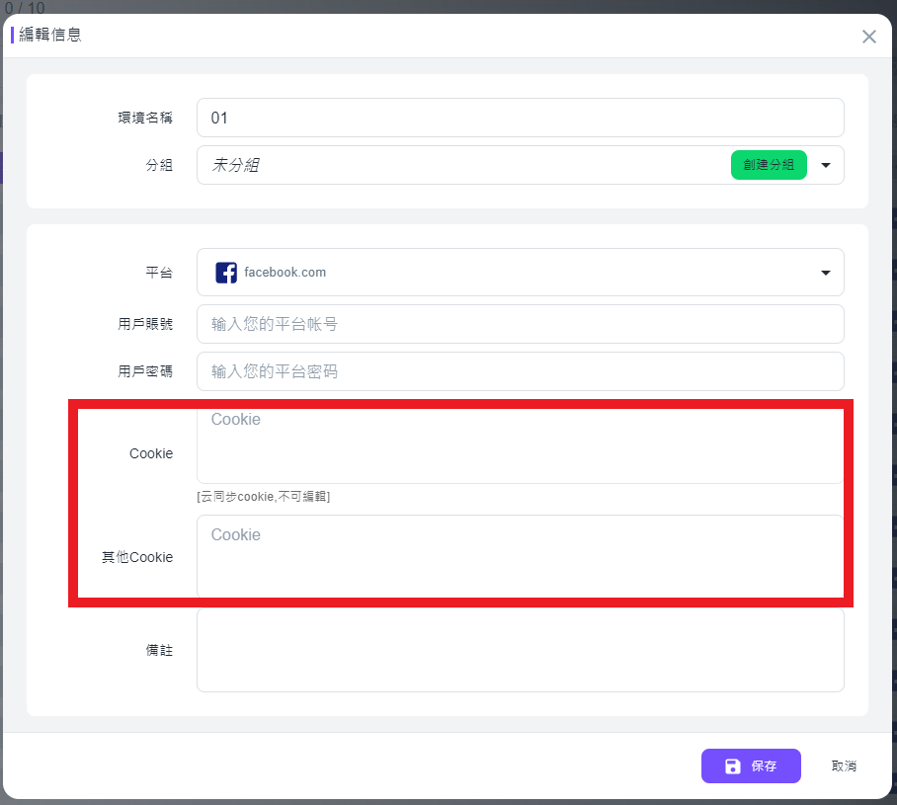Click the 其他Cookie textarea
The image size is (897, 805).
[x=521, y=558]
